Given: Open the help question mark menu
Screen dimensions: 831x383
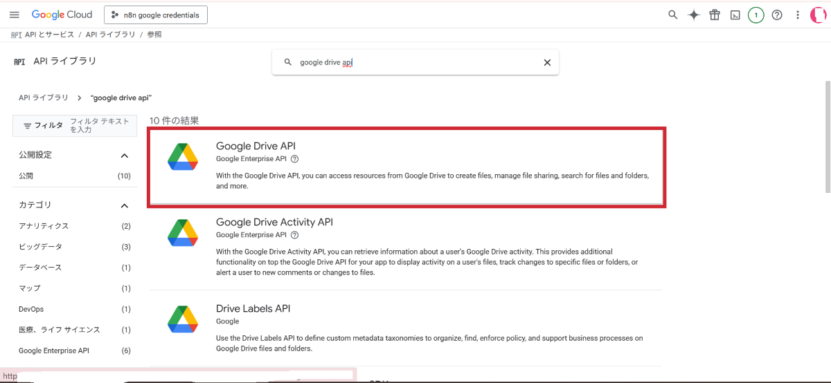Looking at the screenshot, I should [777, 15].
